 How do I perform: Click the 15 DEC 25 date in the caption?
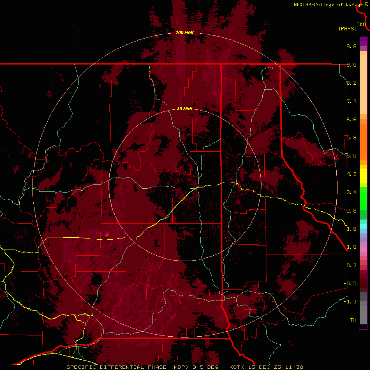(x=265, y=367)
